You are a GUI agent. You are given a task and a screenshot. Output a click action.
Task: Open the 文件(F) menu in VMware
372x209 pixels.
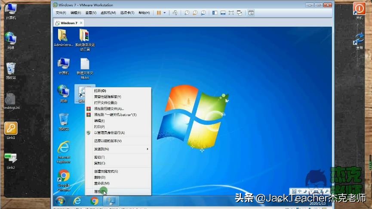[x=61, y=13]
